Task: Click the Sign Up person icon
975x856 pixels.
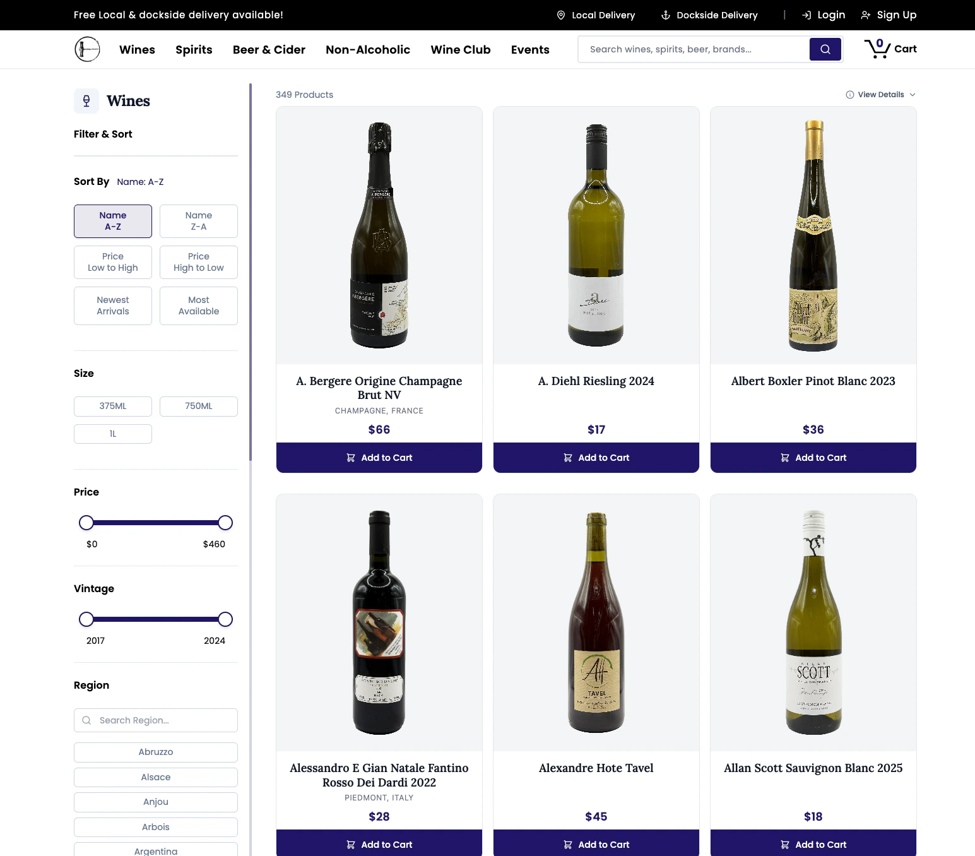Action: [x=866, y=15]
